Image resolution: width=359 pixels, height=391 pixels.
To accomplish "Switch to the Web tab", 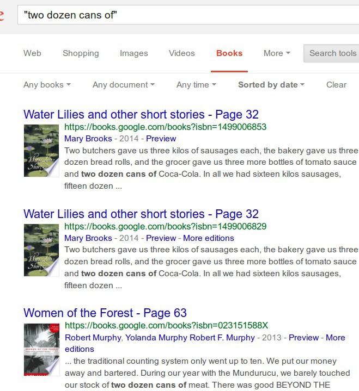I will click(x=32, y=53).
